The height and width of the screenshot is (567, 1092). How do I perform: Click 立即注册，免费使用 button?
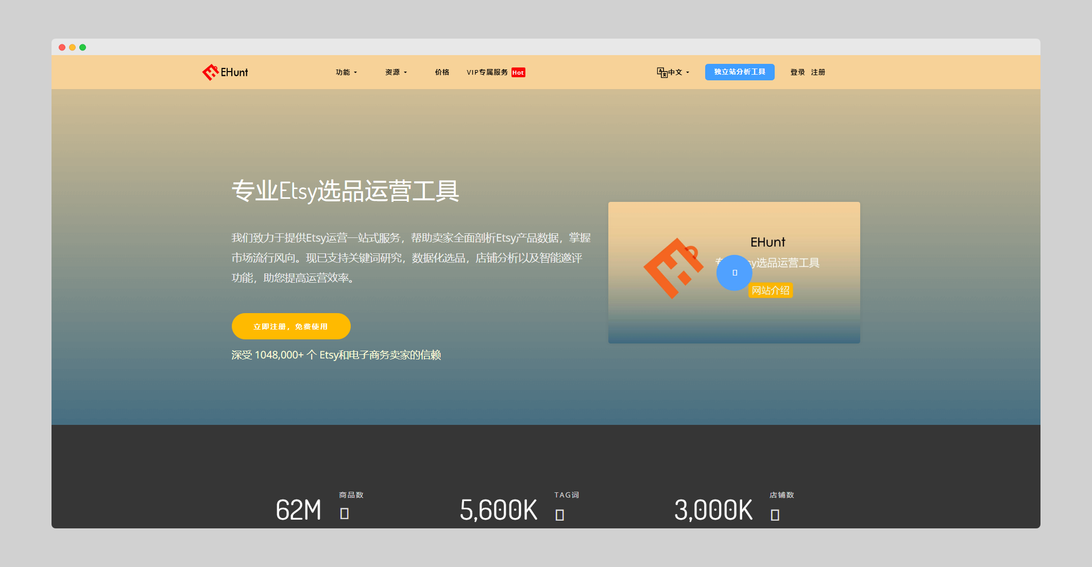pos(291,327)
